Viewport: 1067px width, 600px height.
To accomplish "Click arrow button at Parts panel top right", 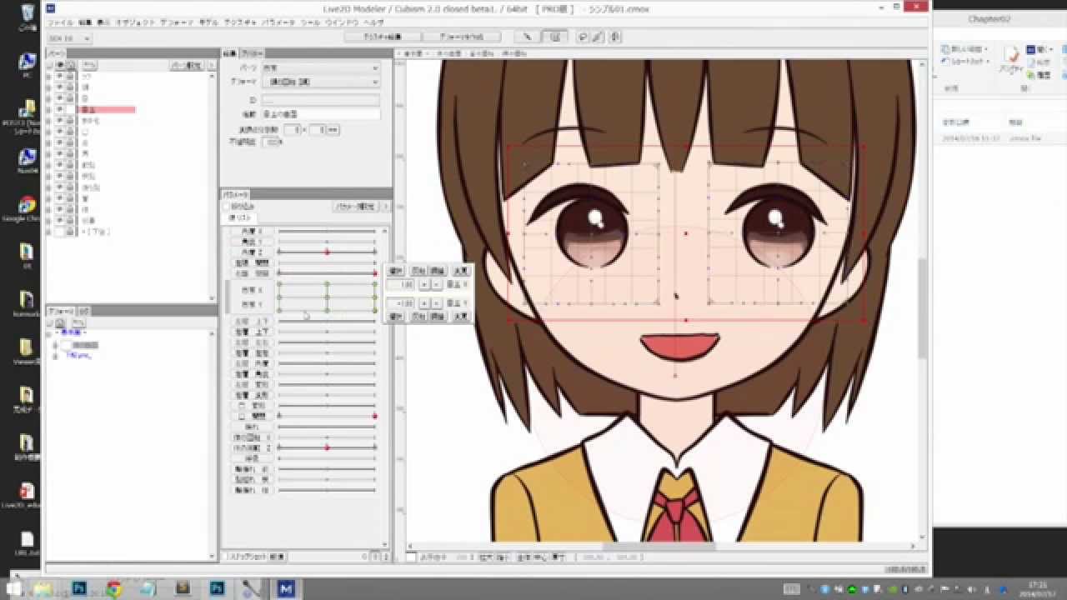I will pyautogui.click(x=210, y=65).
